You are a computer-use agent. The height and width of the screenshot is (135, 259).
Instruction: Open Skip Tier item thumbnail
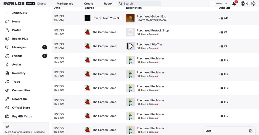tap(130, 46)
